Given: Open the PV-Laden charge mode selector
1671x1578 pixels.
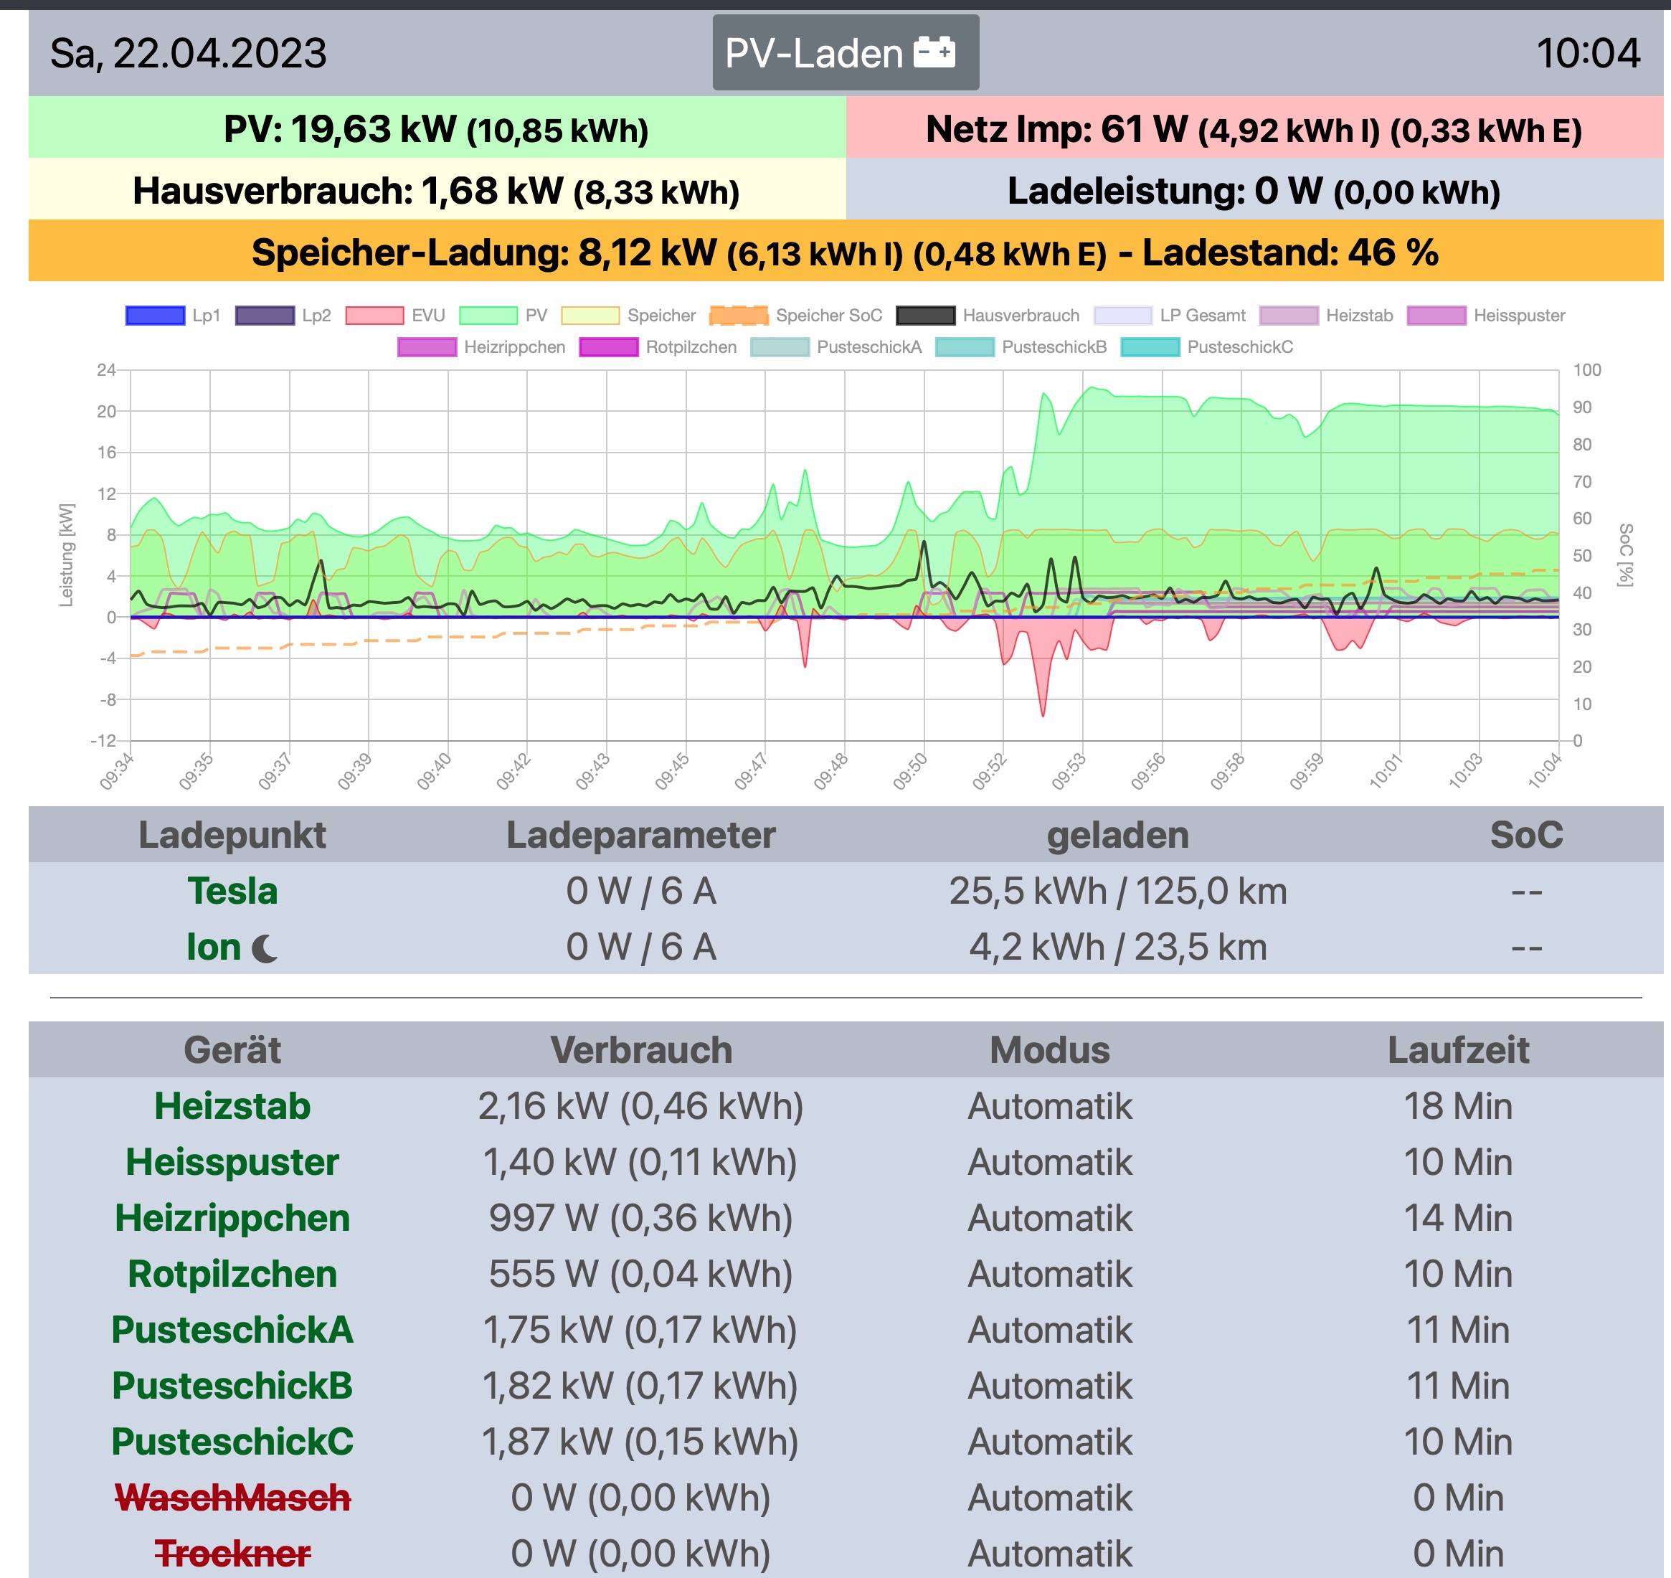Looking at the screenshot, I should pos(845,52).
